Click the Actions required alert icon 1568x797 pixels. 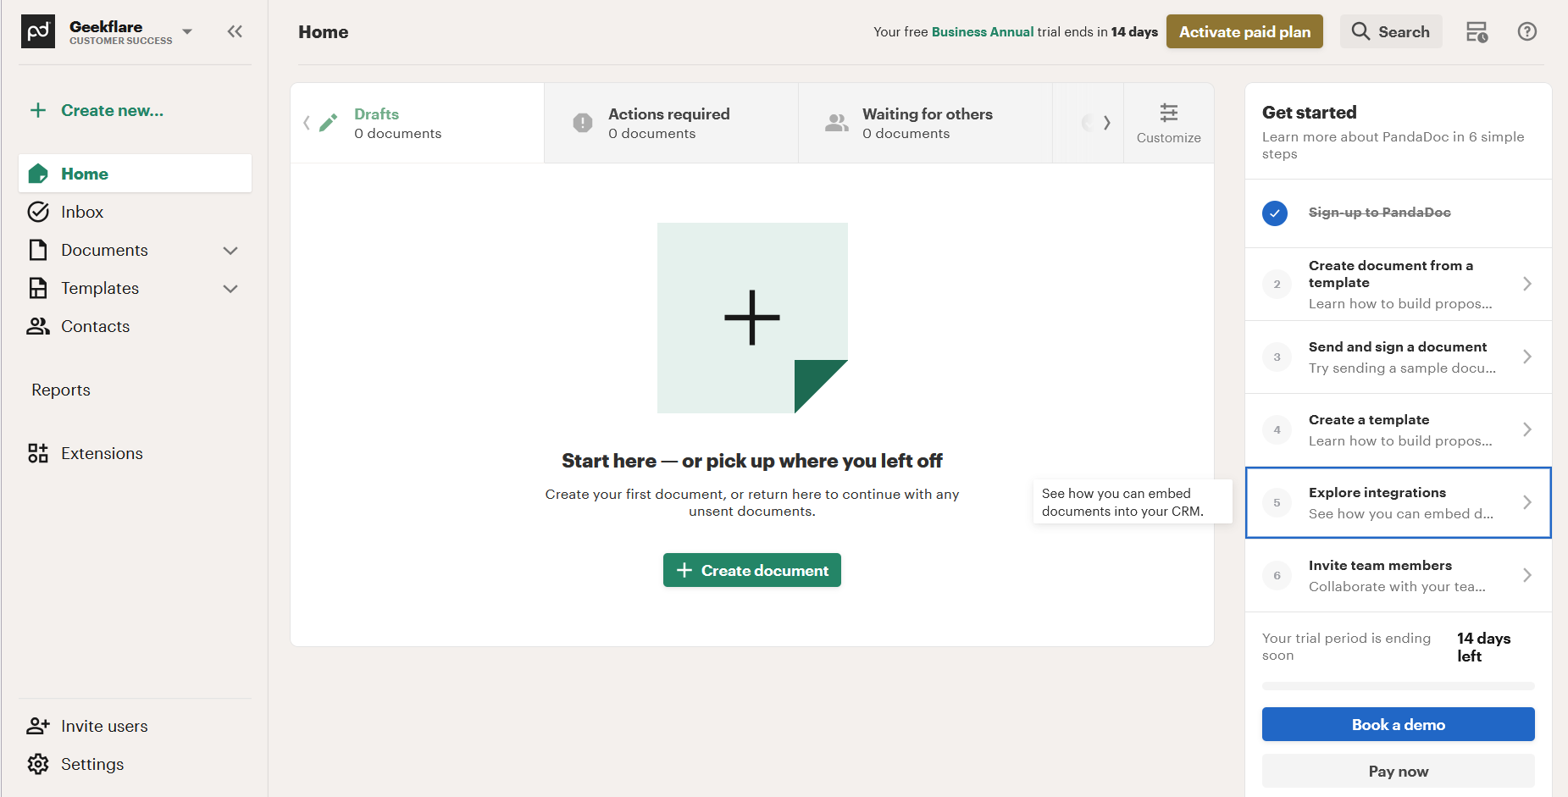[583, 123]
